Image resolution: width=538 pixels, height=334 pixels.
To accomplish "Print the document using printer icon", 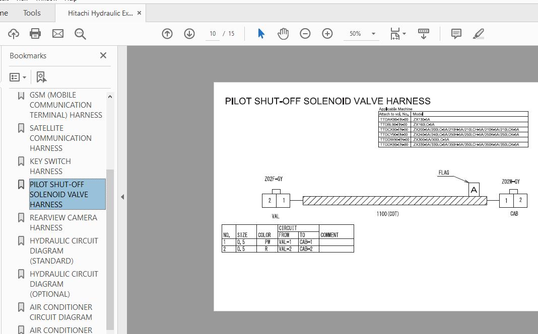I will pos(35,34).
